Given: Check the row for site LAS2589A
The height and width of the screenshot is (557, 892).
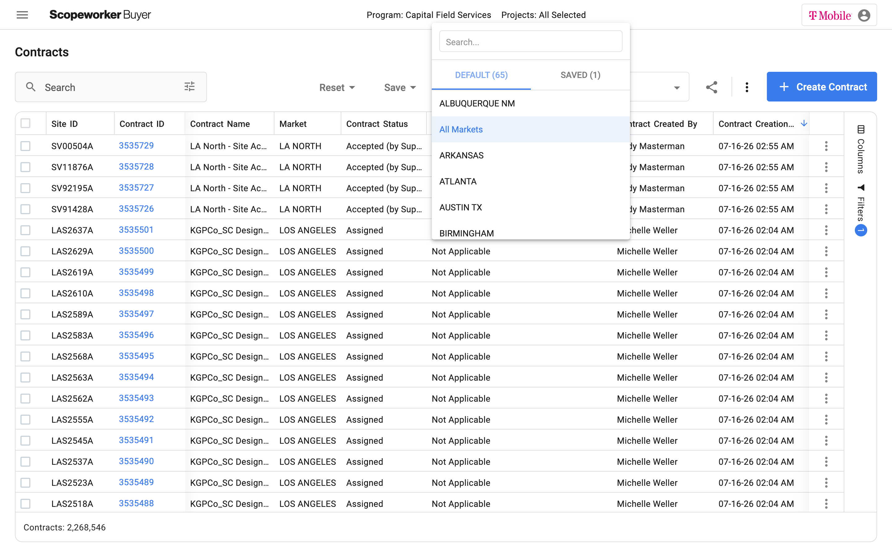Looking at the screenshot, I should [x=25, y=314].
